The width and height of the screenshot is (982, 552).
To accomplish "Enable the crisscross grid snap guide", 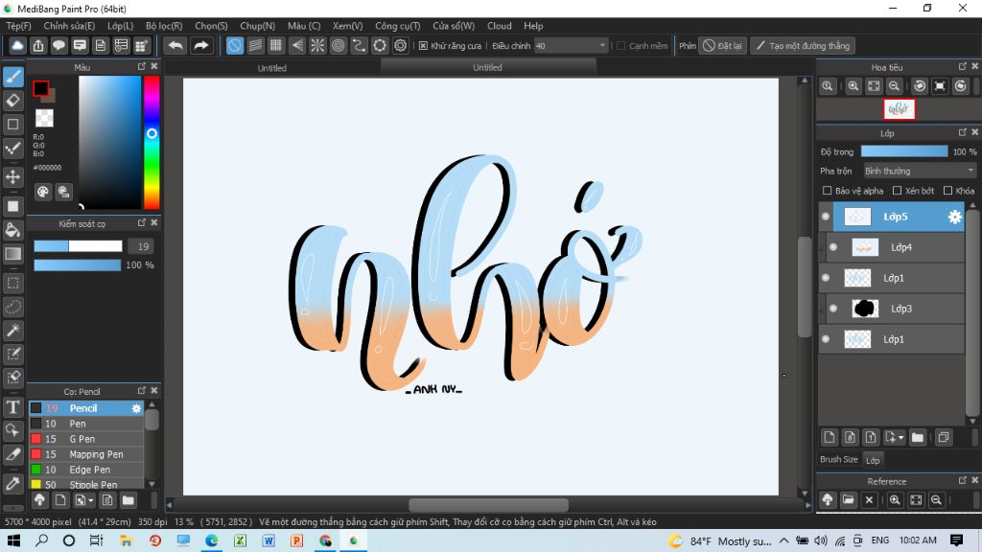I will pos(276,46).
